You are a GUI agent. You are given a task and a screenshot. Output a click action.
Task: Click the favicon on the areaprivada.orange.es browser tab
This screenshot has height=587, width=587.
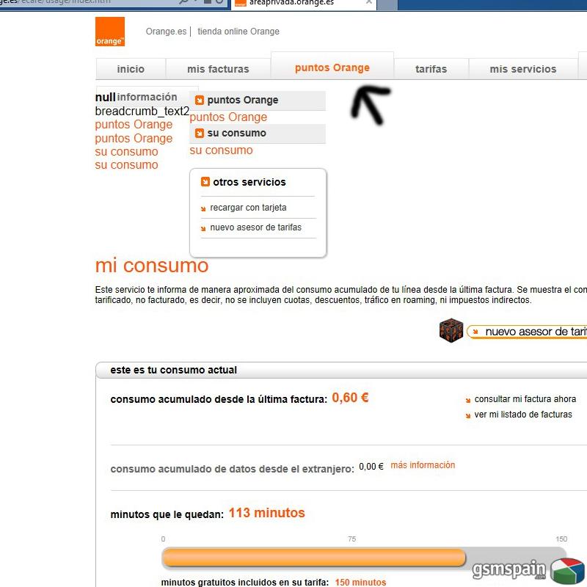click(x=241, y=3)
